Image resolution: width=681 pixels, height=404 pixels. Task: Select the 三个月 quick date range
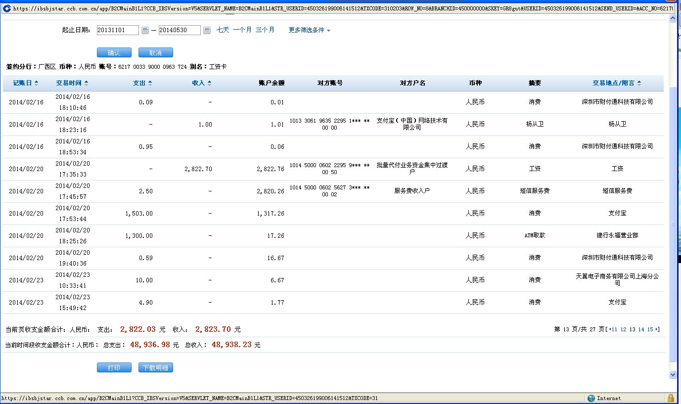pyautogui.click(x=265, y=30)
